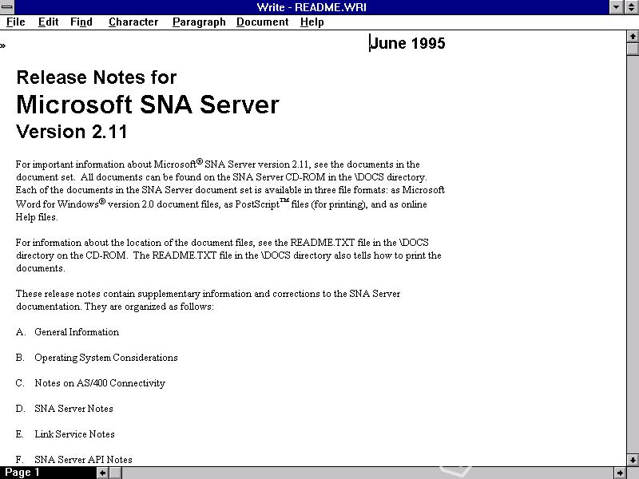Click the Page 1 status indicator
The image size is (639, 479).
[22, 473]
